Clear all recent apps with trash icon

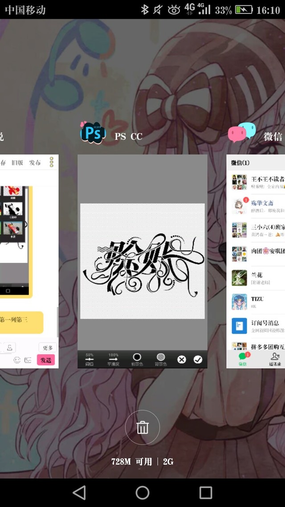(x=142, y=428)
